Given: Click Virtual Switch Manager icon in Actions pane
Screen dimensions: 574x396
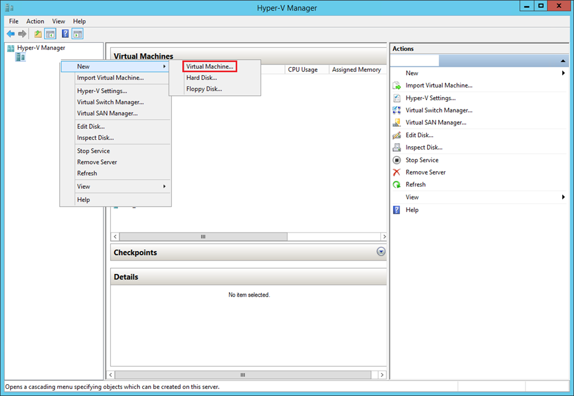Looking at the screenshot, I should click(397, 110).
